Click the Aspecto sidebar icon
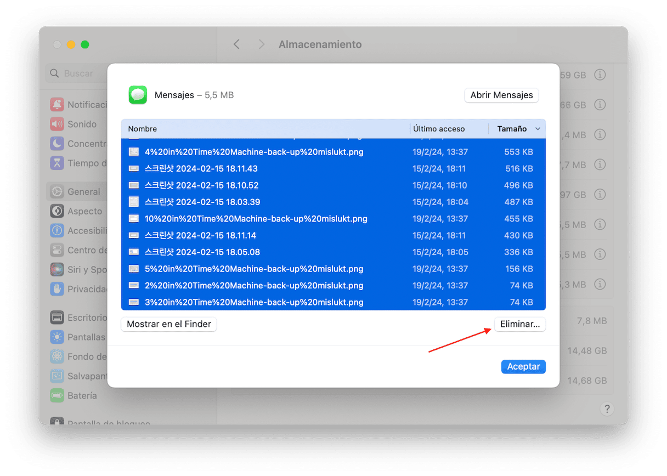Screen dimensions: 667x476 (57, 211)
